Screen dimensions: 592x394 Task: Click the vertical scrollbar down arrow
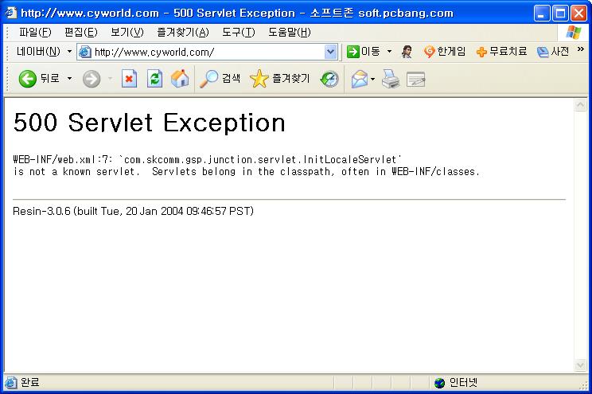coord(580,365)
